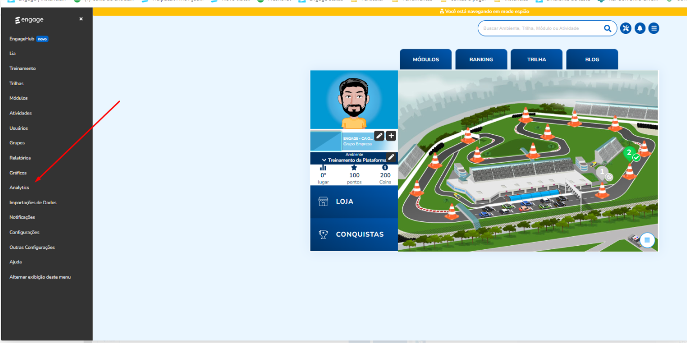Image resolution: width=687 pixels, height=343 pixels.
Task: Open the tools wrench icon in header
Action: tap(626, 28)
